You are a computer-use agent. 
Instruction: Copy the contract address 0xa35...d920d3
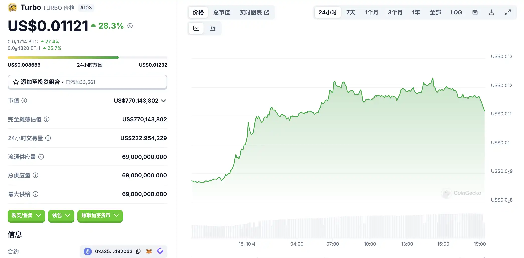click(x=138, y=251)
